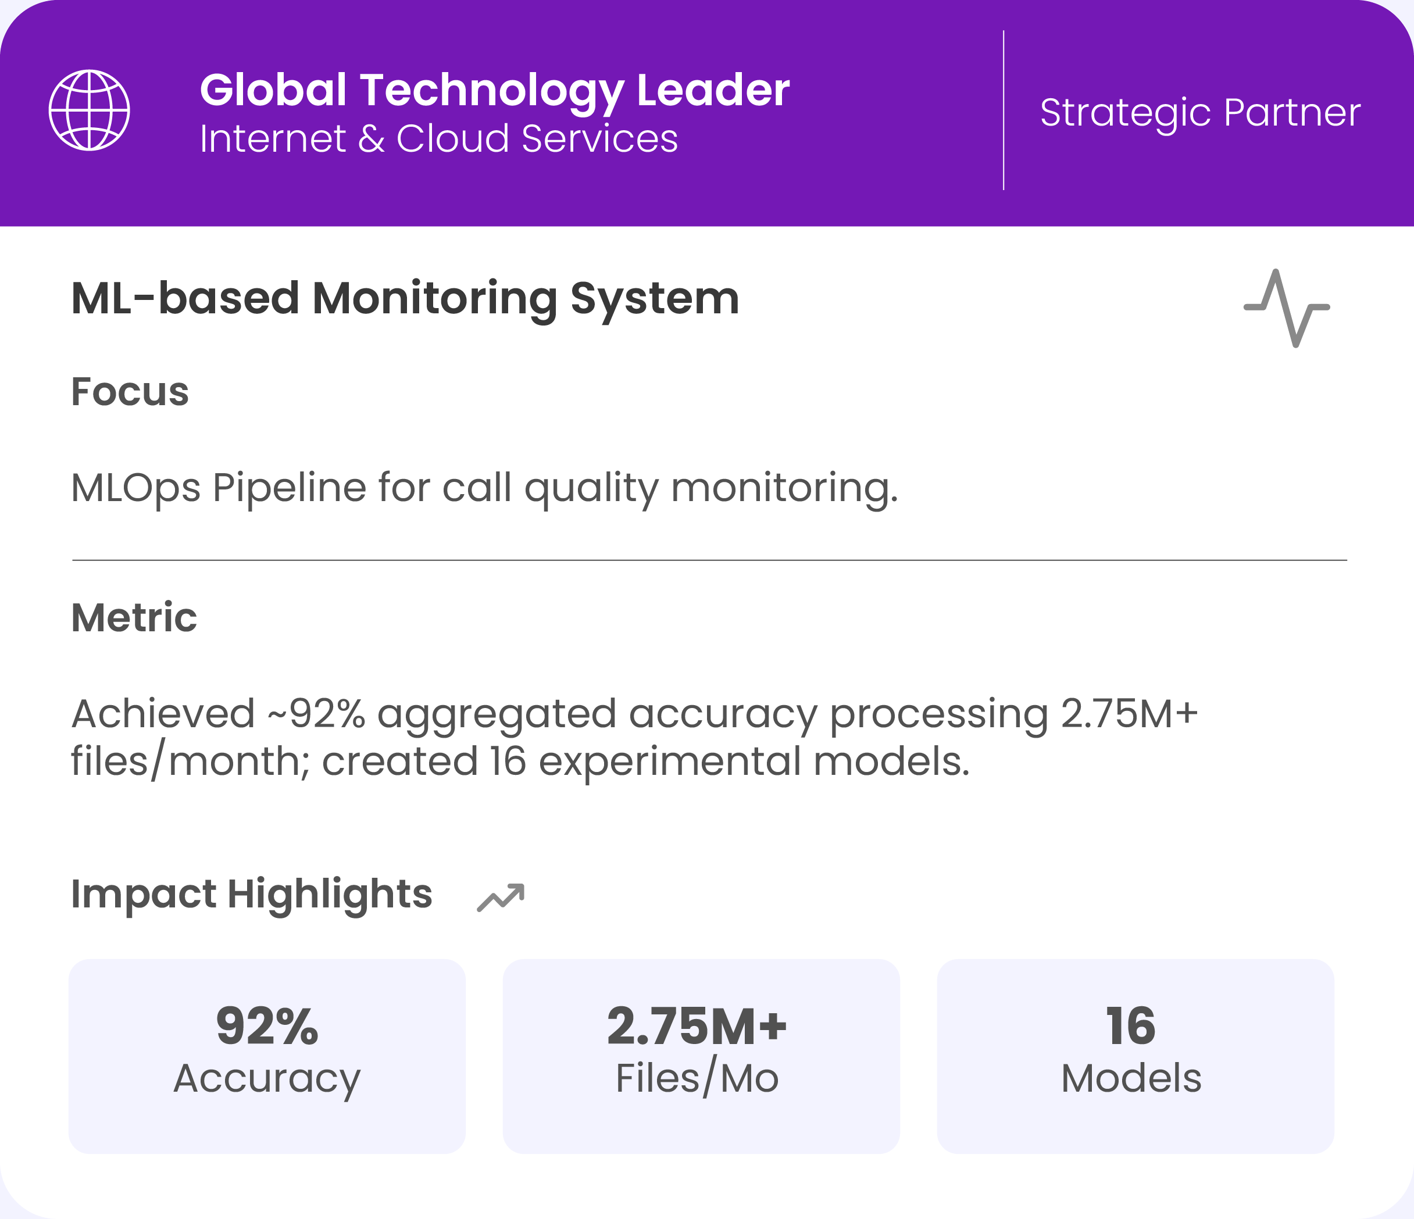Select the Internet & Cloud Services subtitle
The image size is (1414, 1219).
click(438, 138)
